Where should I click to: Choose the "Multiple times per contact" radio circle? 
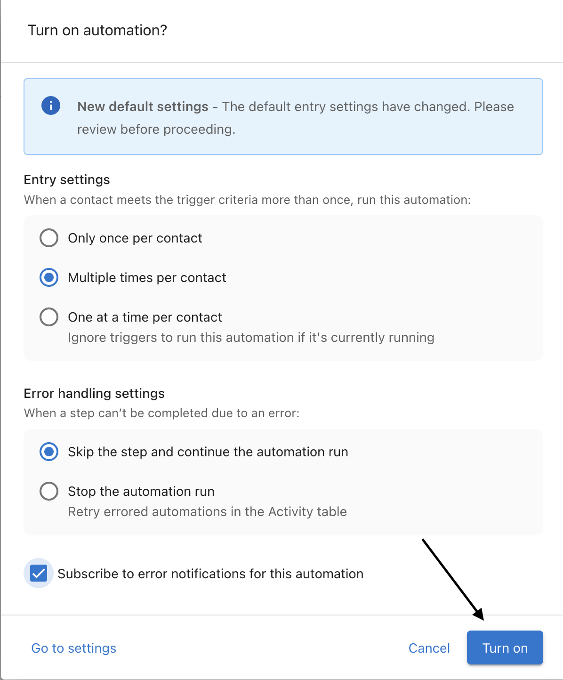(x=49, y=277)
